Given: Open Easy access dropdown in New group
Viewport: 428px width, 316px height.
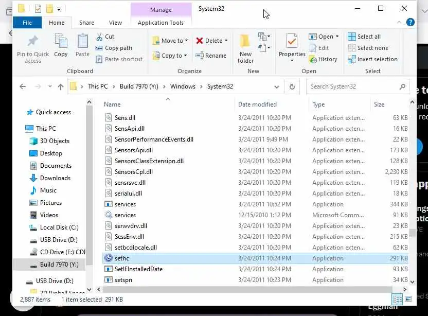Looking at the screenshot, I should point(264,48).
